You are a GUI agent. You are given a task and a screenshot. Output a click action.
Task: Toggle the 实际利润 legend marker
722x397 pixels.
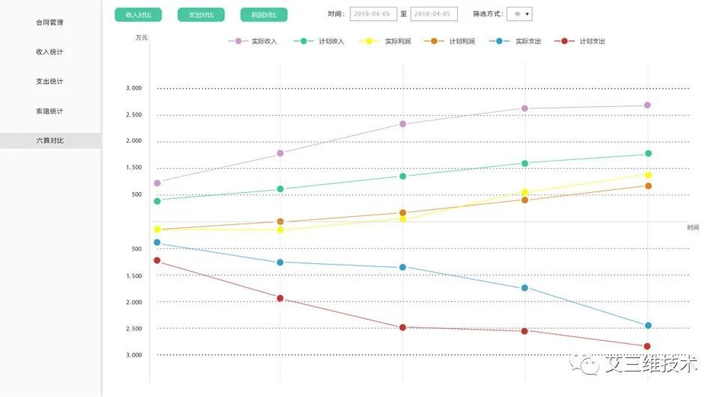click(369, 41)
